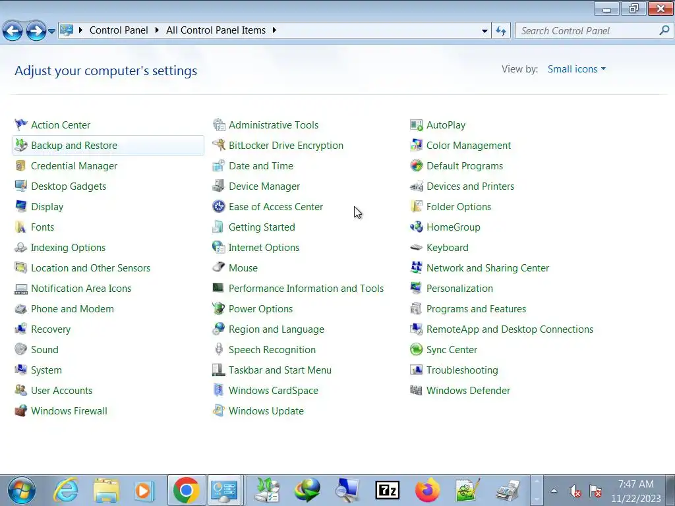Viewport: 675px width, 506px height.
Task: Open the Windows Update icon
Action: 219,411
